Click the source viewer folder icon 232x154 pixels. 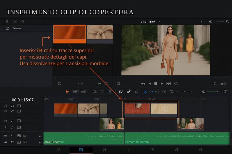tap(60, 83)
